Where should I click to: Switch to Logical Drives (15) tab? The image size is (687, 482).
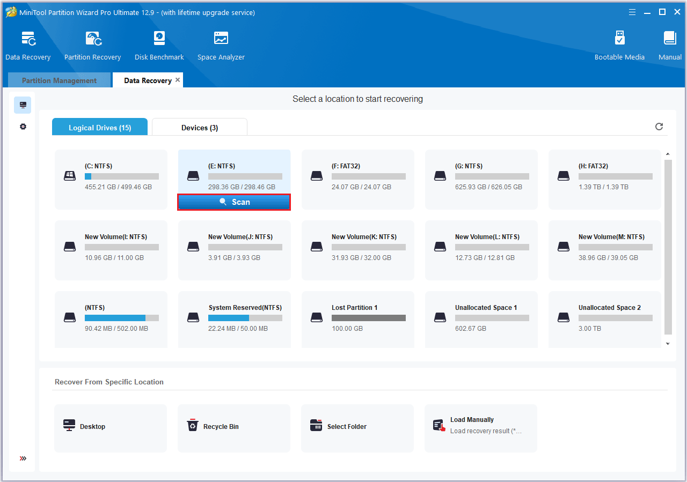pyautogui.click(x=100, y=127)
